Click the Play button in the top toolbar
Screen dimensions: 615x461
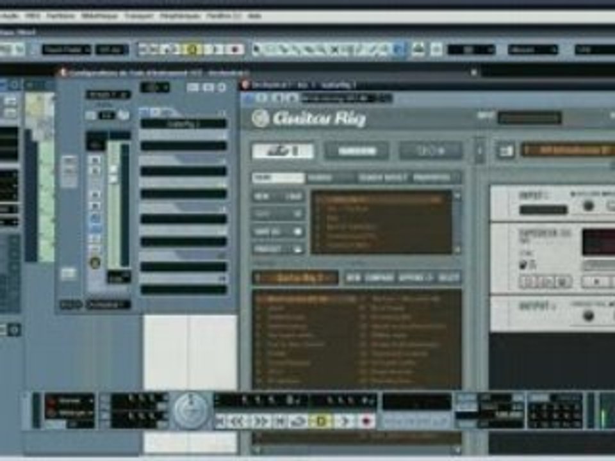(215, 49)
